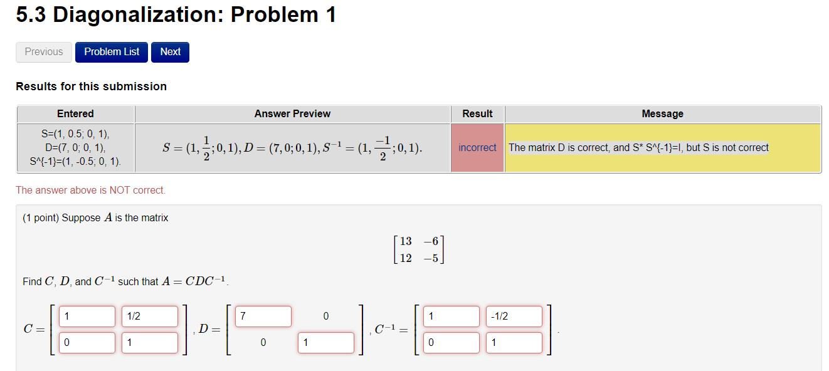The image size is (829, 371).
Task: Go to the Next problem
Action: [x=170, y=52]
